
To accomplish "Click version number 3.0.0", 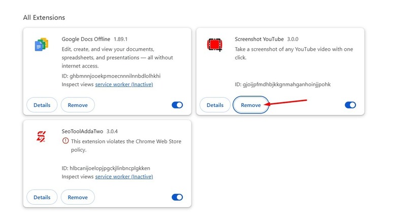I will click(293, 39).
